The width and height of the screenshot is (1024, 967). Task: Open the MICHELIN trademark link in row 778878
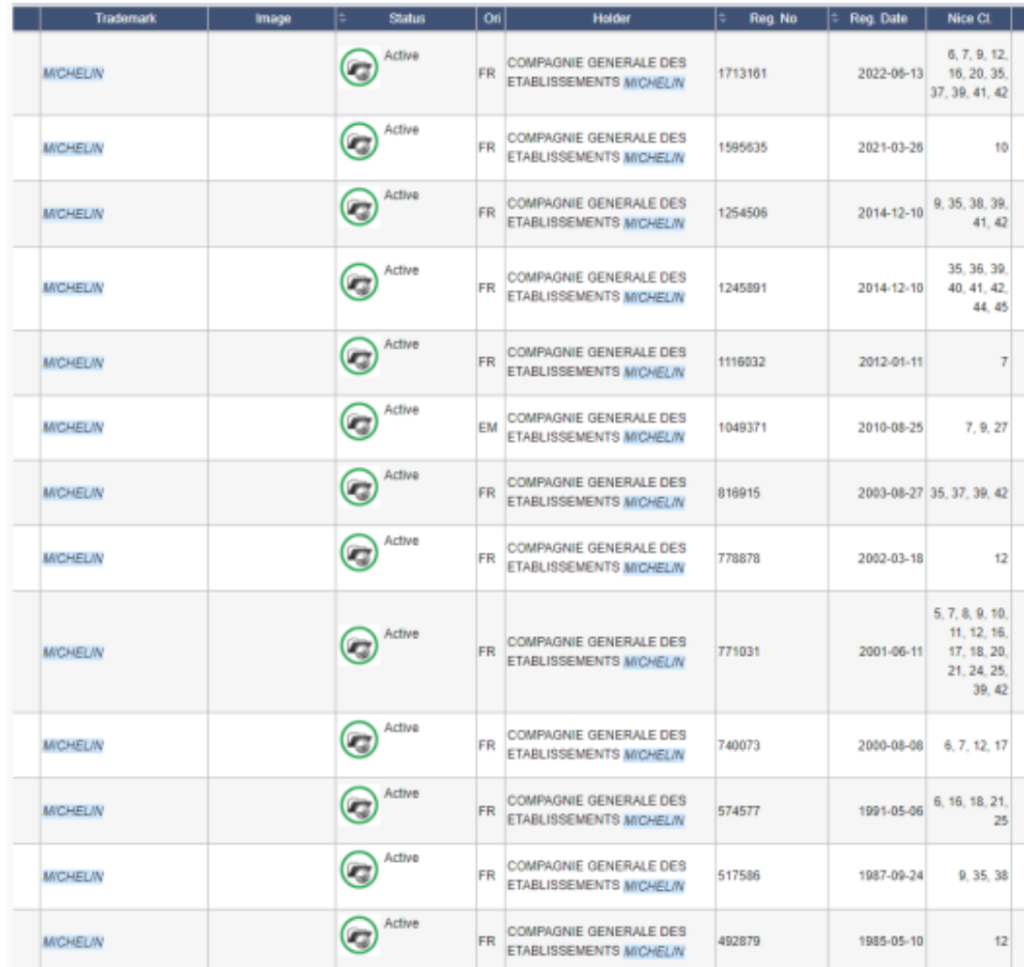pyautogui.click(x=73, y=558)
